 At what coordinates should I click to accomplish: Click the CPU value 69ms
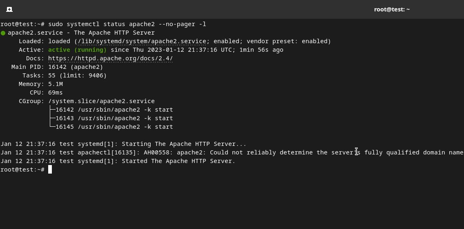[x=56, y=92]
